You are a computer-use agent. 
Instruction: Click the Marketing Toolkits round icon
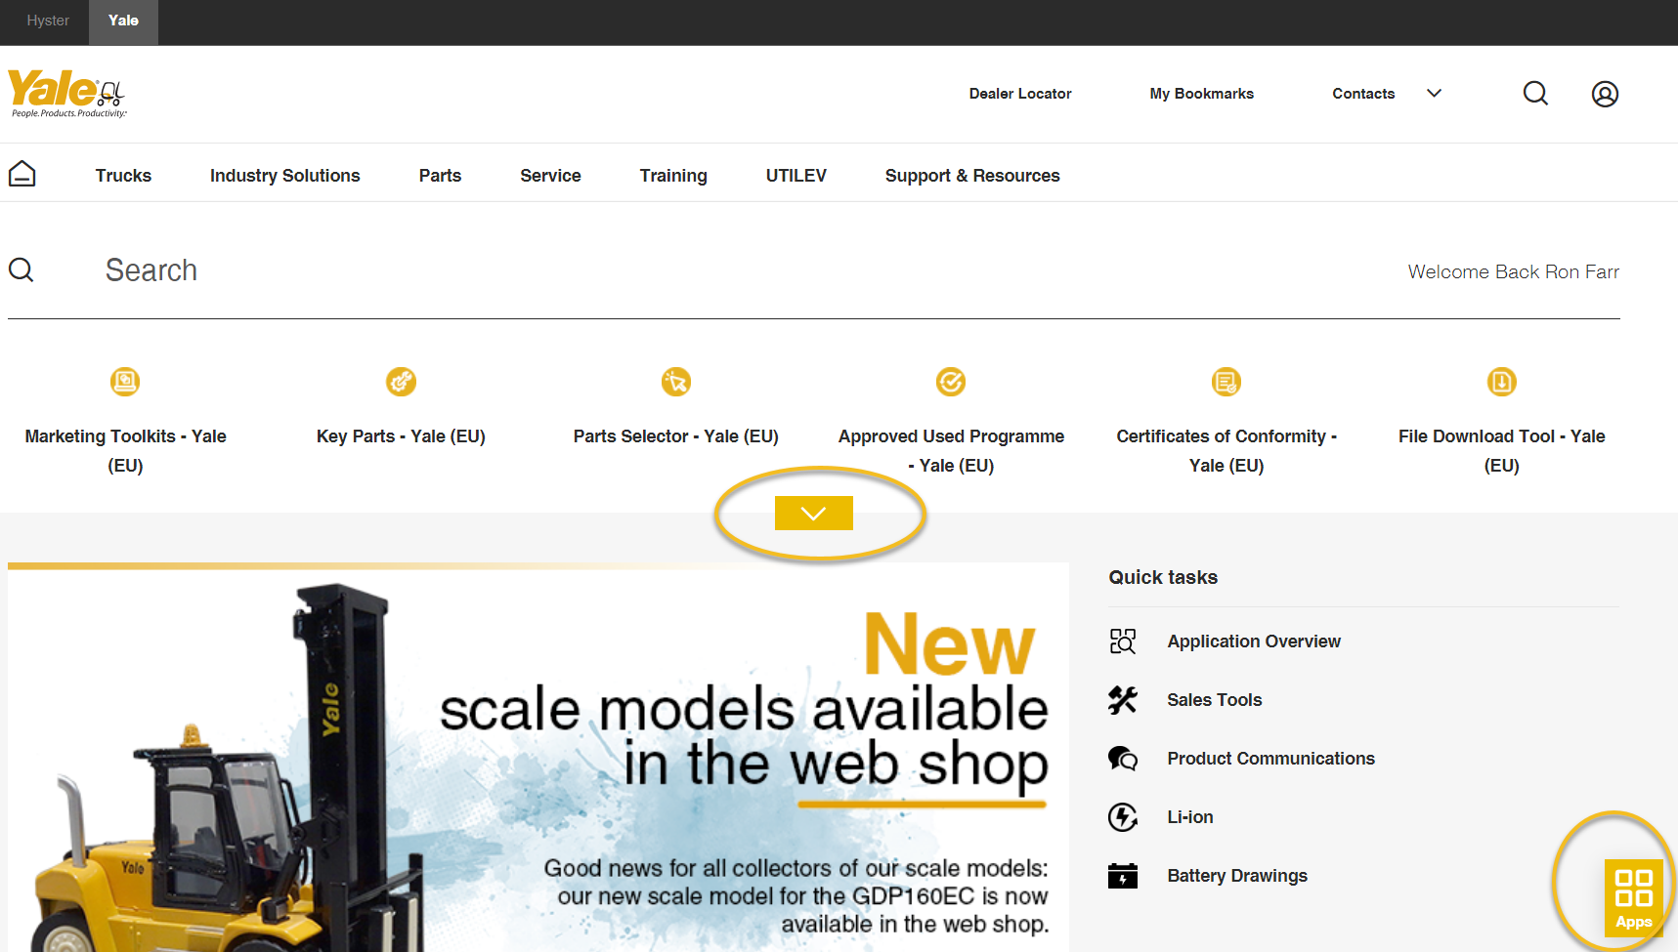tap(125, 381)
